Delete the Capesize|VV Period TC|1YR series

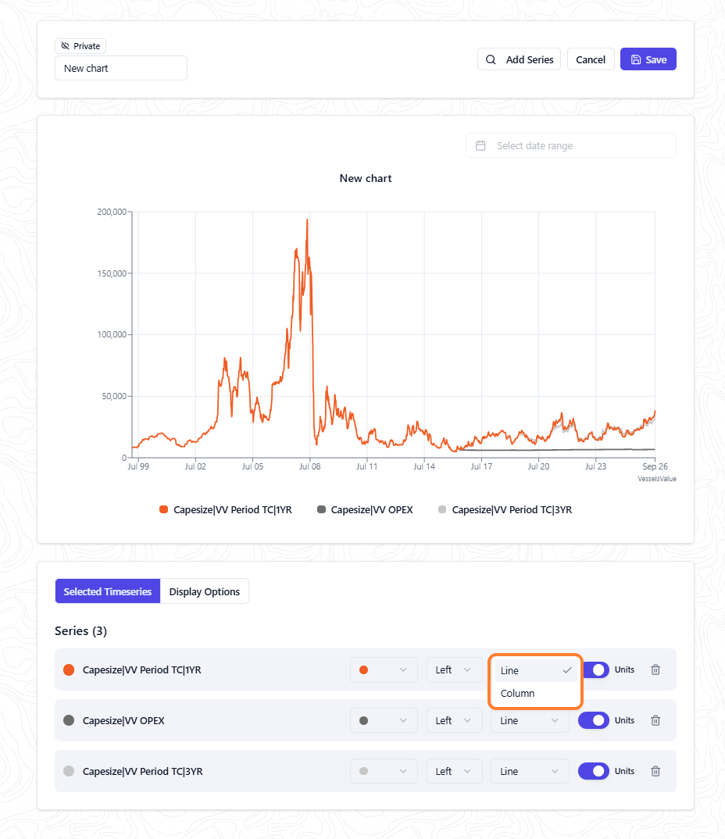(655, 669)
